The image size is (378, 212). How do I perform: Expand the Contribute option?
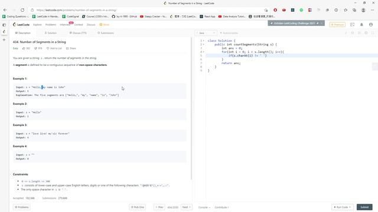[x=221, y=207]
